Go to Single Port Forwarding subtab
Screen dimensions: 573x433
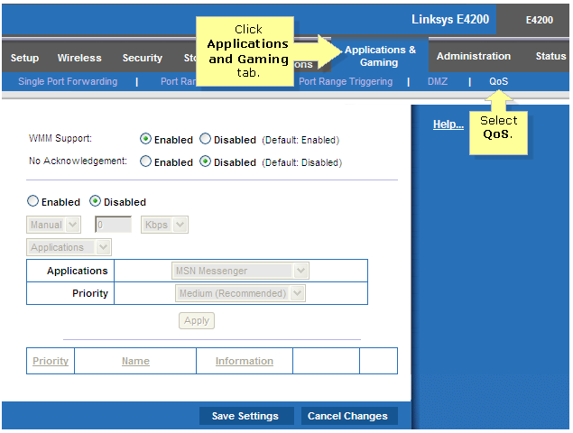68,81
